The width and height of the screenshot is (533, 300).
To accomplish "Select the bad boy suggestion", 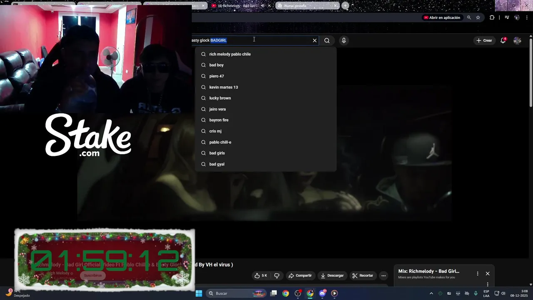I will pos(266,65).
